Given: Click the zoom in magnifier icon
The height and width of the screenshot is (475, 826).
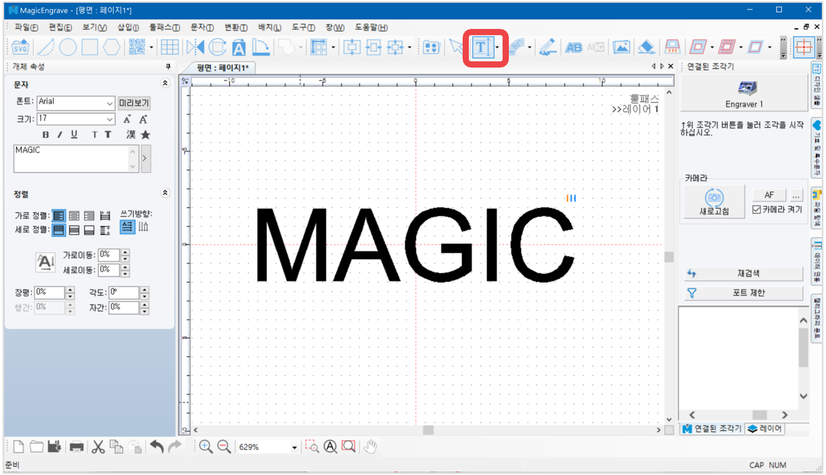Looking at the screenshot, I should click(206, 447).
